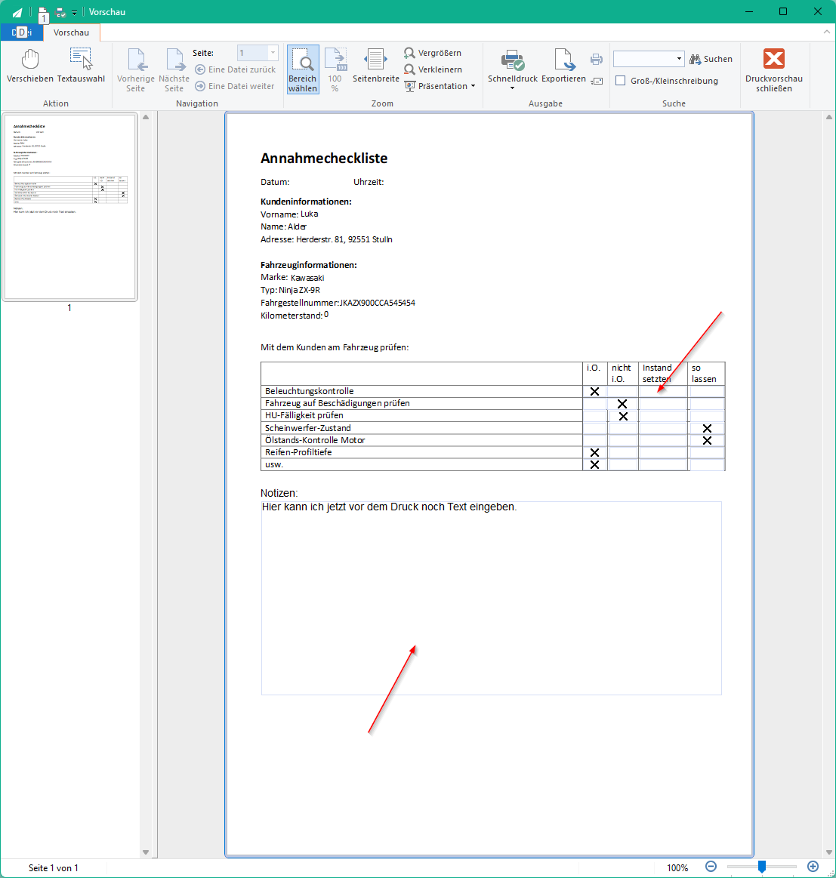Click the zoom slider handle
This screenshot has width=836, height=878.
click(761, 866)
